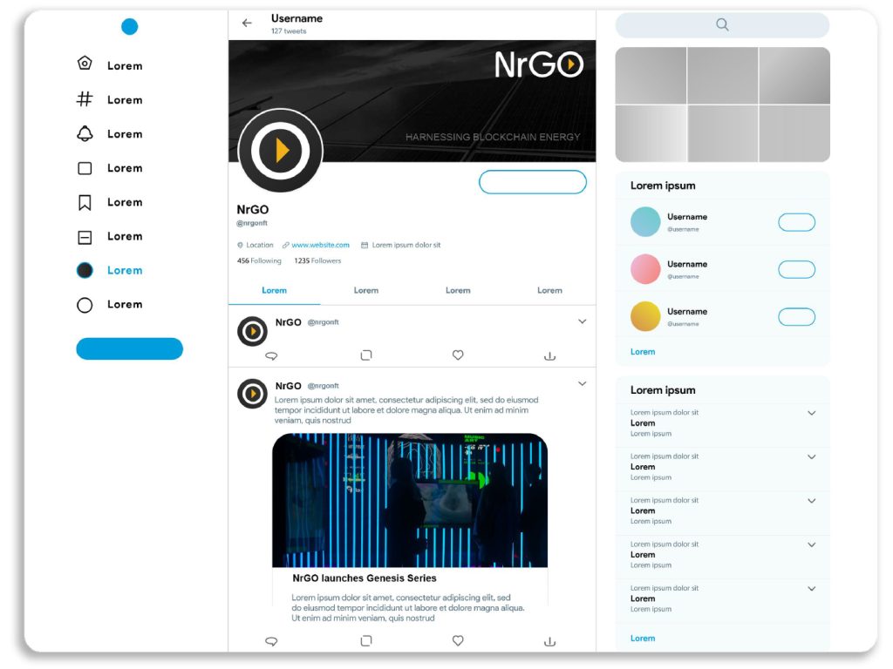Like the Genesis Series tweet with the heart
The image size is (893, 669).
pos(458,640)
